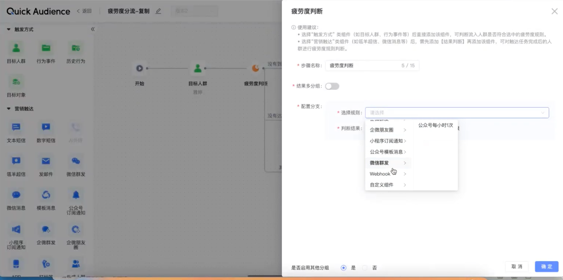563x280 pixels.
Task: Select the 历史行为 component icon
Action: 76,48
